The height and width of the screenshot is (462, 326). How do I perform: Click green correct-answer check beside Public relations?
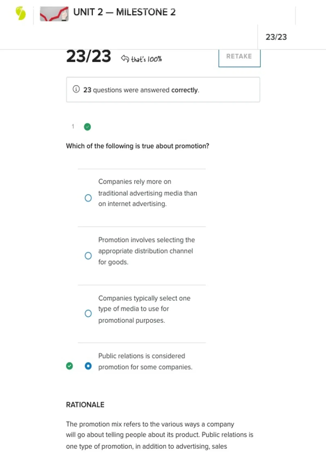(70, 366)
